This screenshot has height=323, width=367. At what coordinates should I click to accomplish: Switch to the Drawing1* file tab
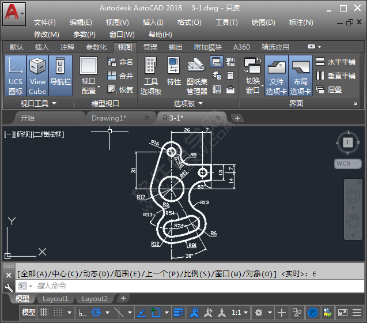click(109, 118)
